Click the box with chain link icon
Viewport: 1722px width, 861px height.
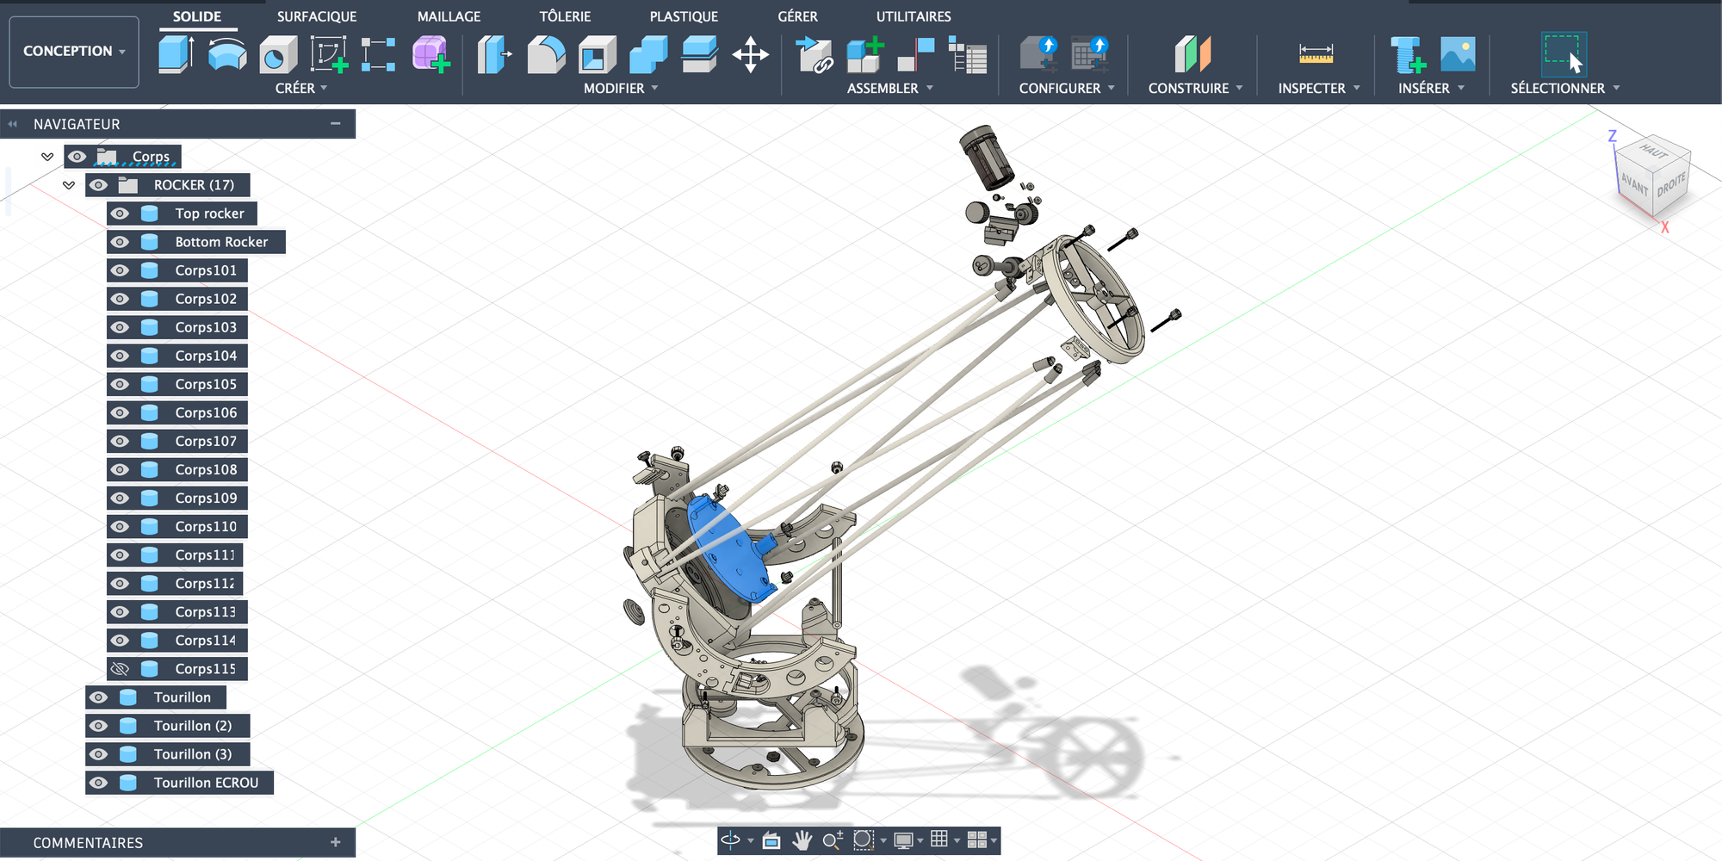click(815, 54)
